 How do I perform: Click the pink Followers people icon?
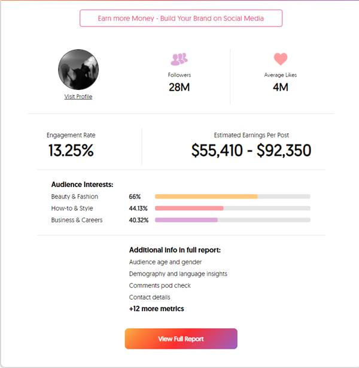pyautogui.click(x=180, y=59)
